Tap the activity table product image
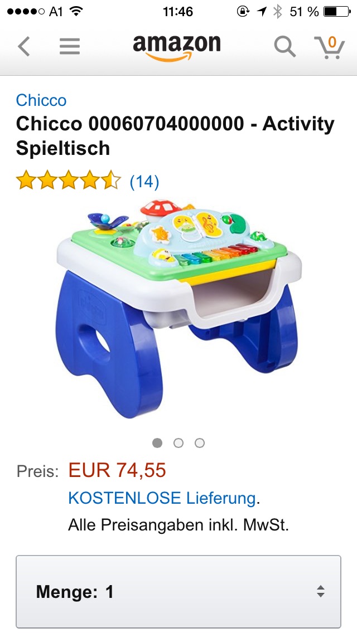Screen dimensions: 357x633 coord(178,308)
